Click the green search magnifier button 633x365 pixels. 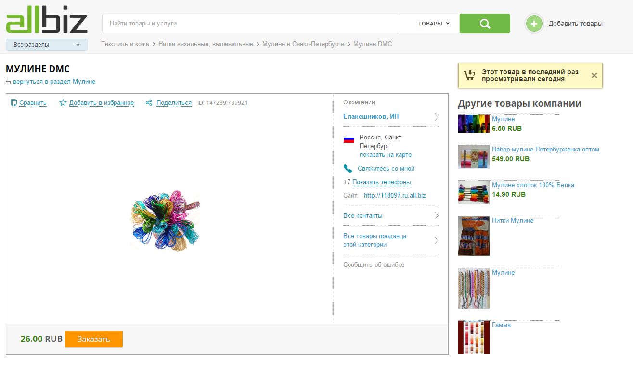coord(485,24)
